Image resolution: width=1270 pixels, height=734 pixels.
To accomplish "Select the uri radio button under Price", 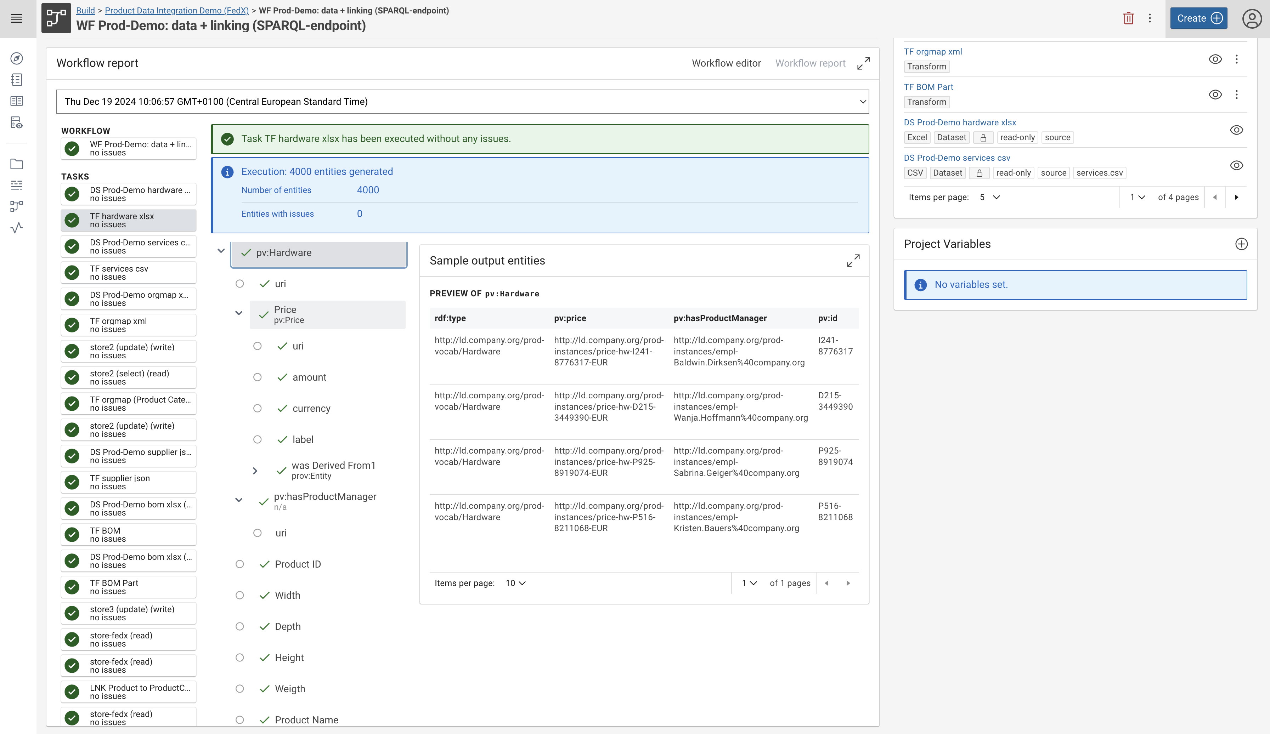I will (258, 346).
